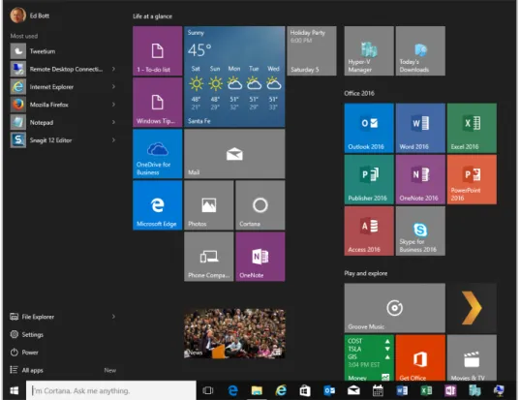Expand Notepad jump list arrow

click(113, 122)
